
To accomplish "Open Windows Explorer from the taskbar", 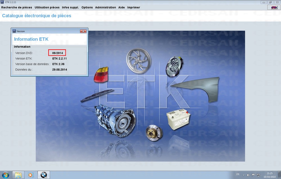I will coord(18,175).
